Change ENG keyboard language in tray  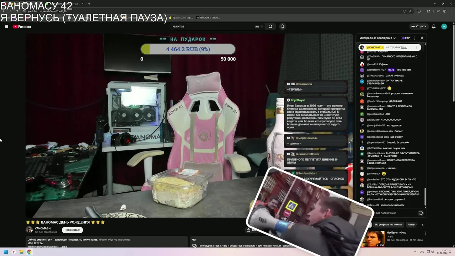click(422, 252)
